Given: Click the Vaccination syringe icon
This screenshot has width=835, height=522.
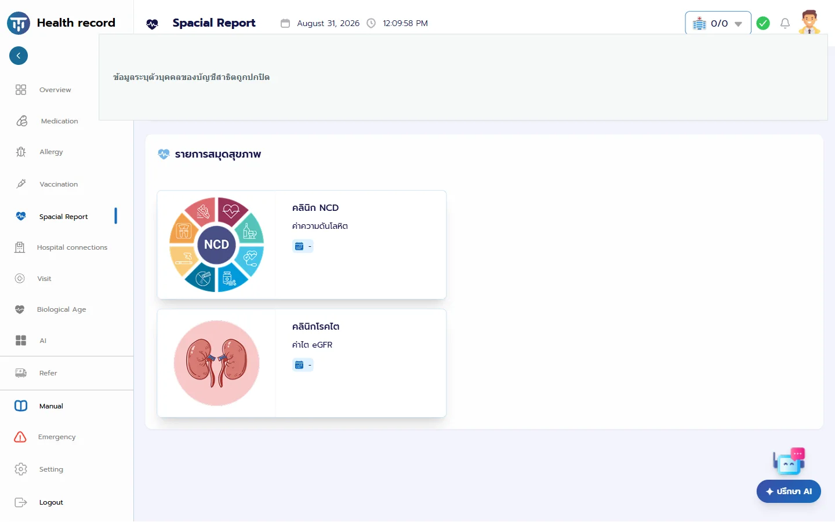Looking at the screenshot, I should point(21,184).
